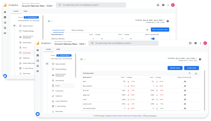Click Create Property button in front window

pyautogui.click(x=64, y=56)
